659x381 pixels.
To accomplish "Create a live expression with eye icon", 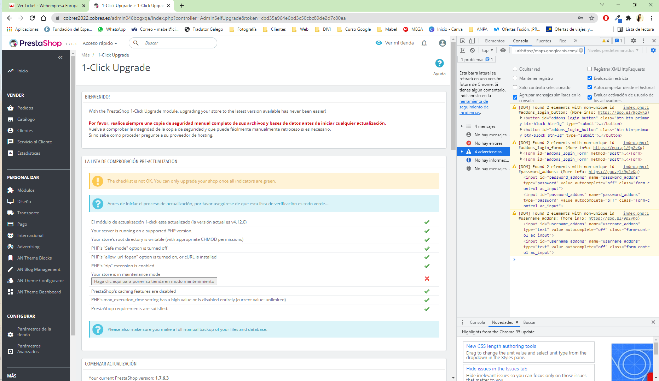I will (x=503, y=50).
